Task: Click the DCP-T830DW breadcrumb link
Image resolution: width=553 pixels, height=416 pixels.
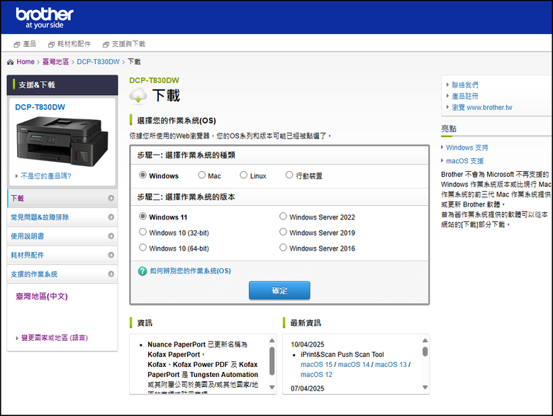Action: tap(99, 62)
